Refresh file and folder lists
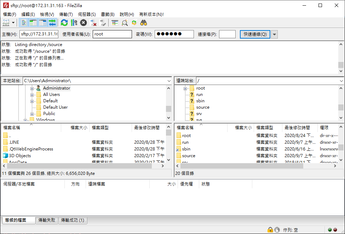The image size is (345, 234). pyautogui.click(x=64, y=23)
